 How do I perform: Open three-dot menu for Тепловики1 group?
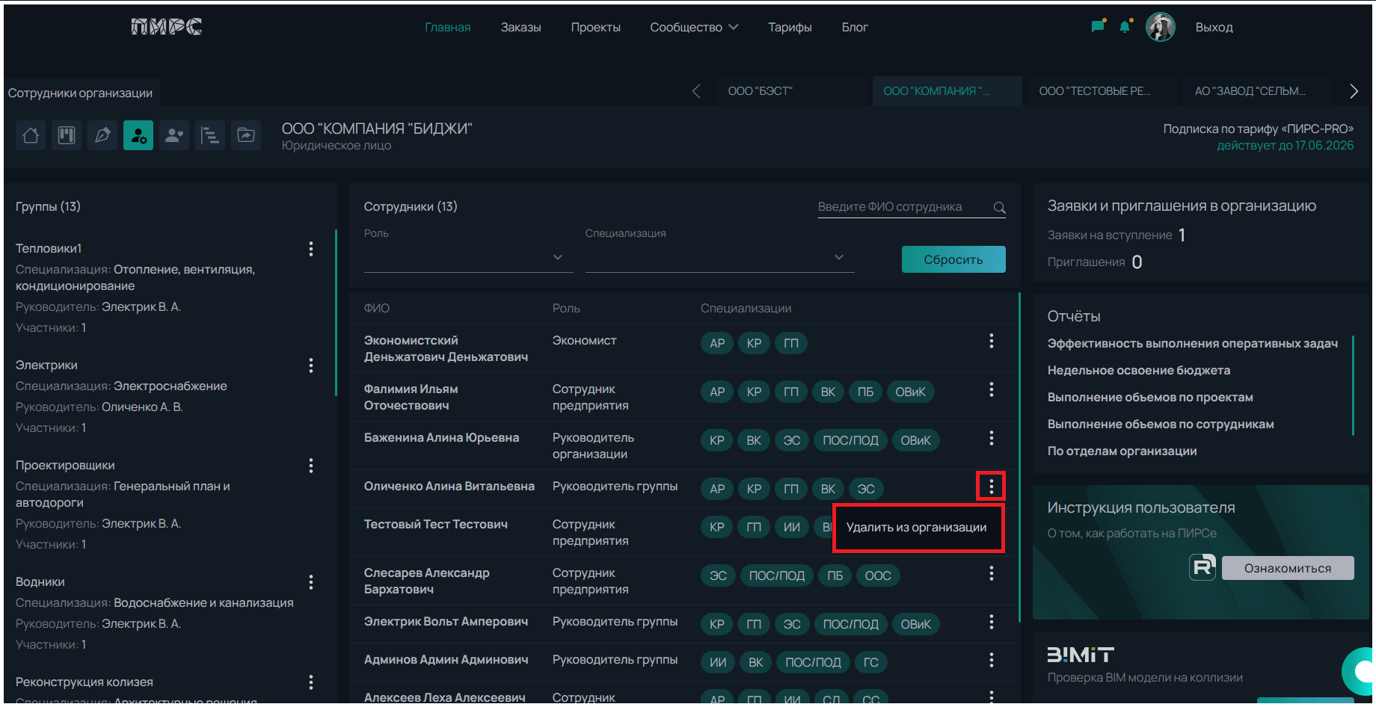click(311, 249)
